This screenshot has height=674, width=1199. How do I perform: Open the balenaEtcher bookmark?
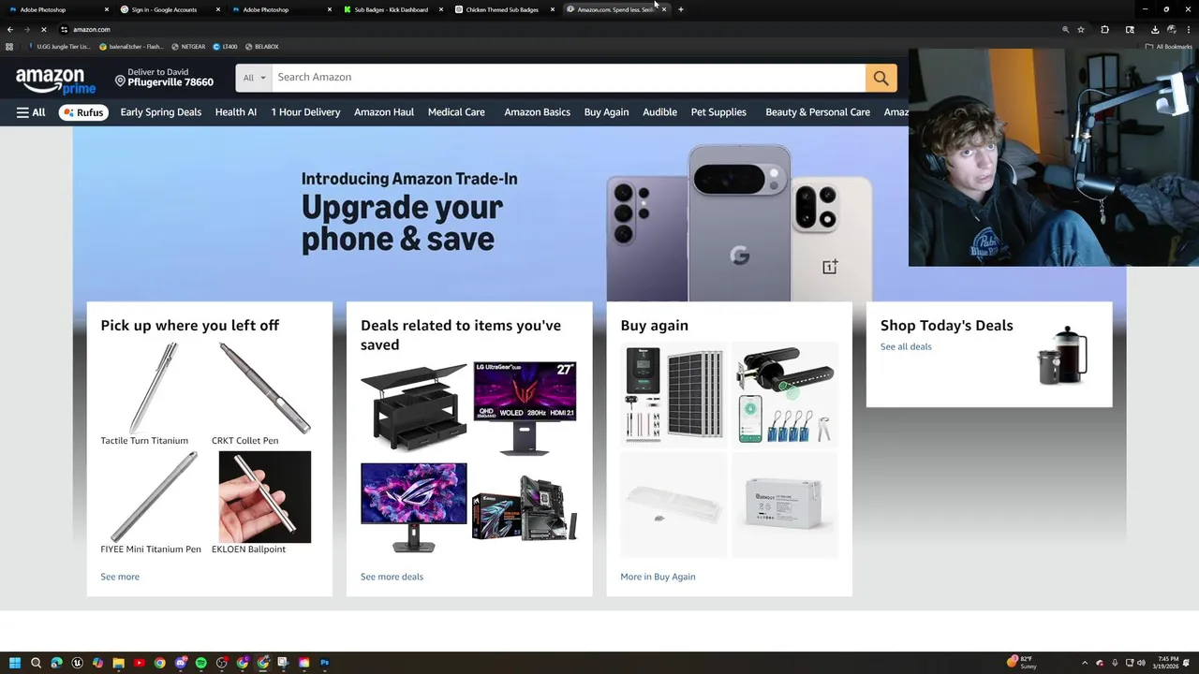[x=131, y=46]
